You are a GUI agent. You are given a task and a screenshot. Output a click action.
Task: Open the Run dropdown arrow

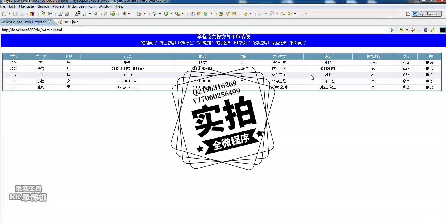[x=171, y=14]
